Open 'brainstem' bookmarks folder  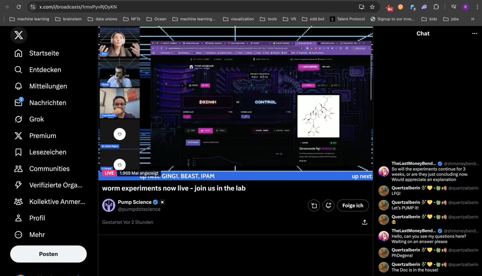67,19
